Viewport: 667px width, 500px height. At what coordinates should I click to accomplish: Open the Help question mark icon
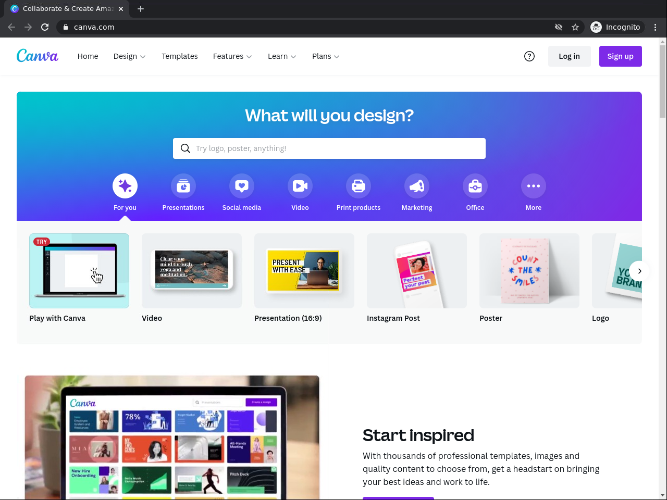pyautogui.click(x=529, y=56)
